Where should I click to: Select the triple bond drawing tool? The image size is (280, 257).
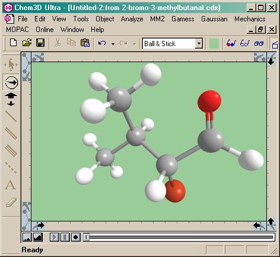click(11, 151)
